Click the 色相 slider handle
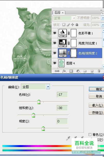 pos(39,102)
